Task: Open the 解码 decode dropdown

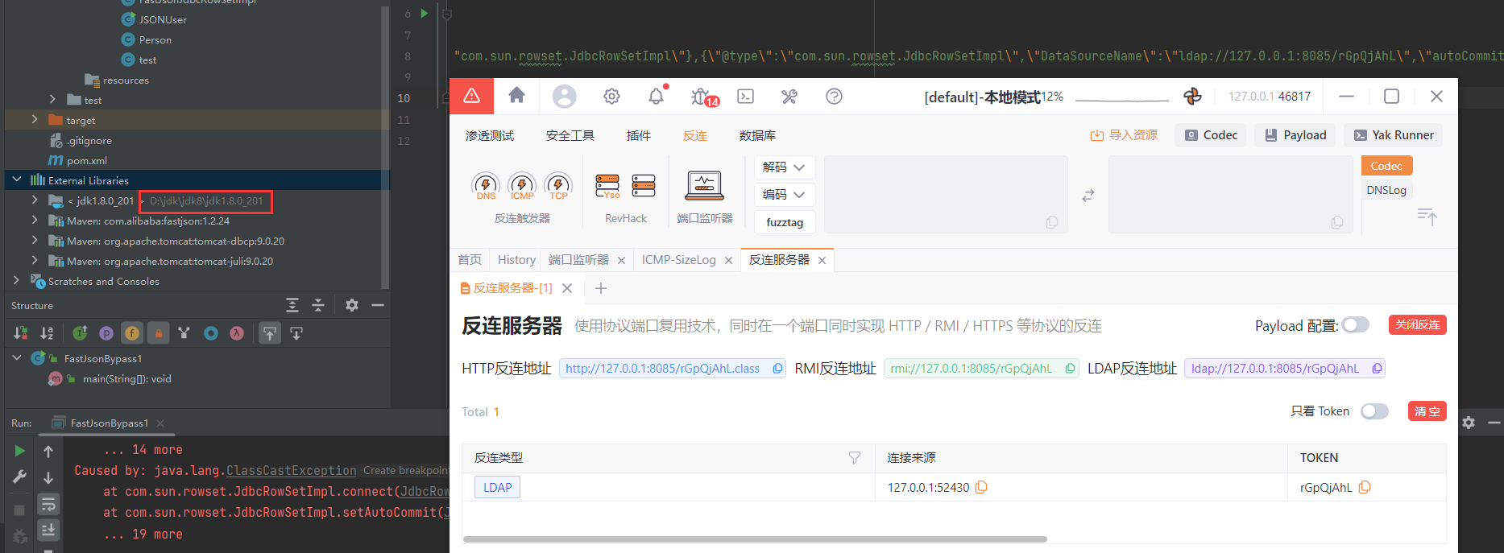Action: pyautogui.click(x=785, y=167)
